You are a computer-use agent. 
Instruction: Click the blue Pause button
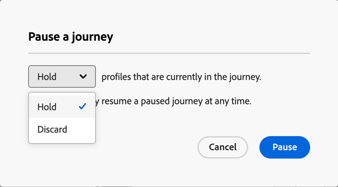pos(284,147)
